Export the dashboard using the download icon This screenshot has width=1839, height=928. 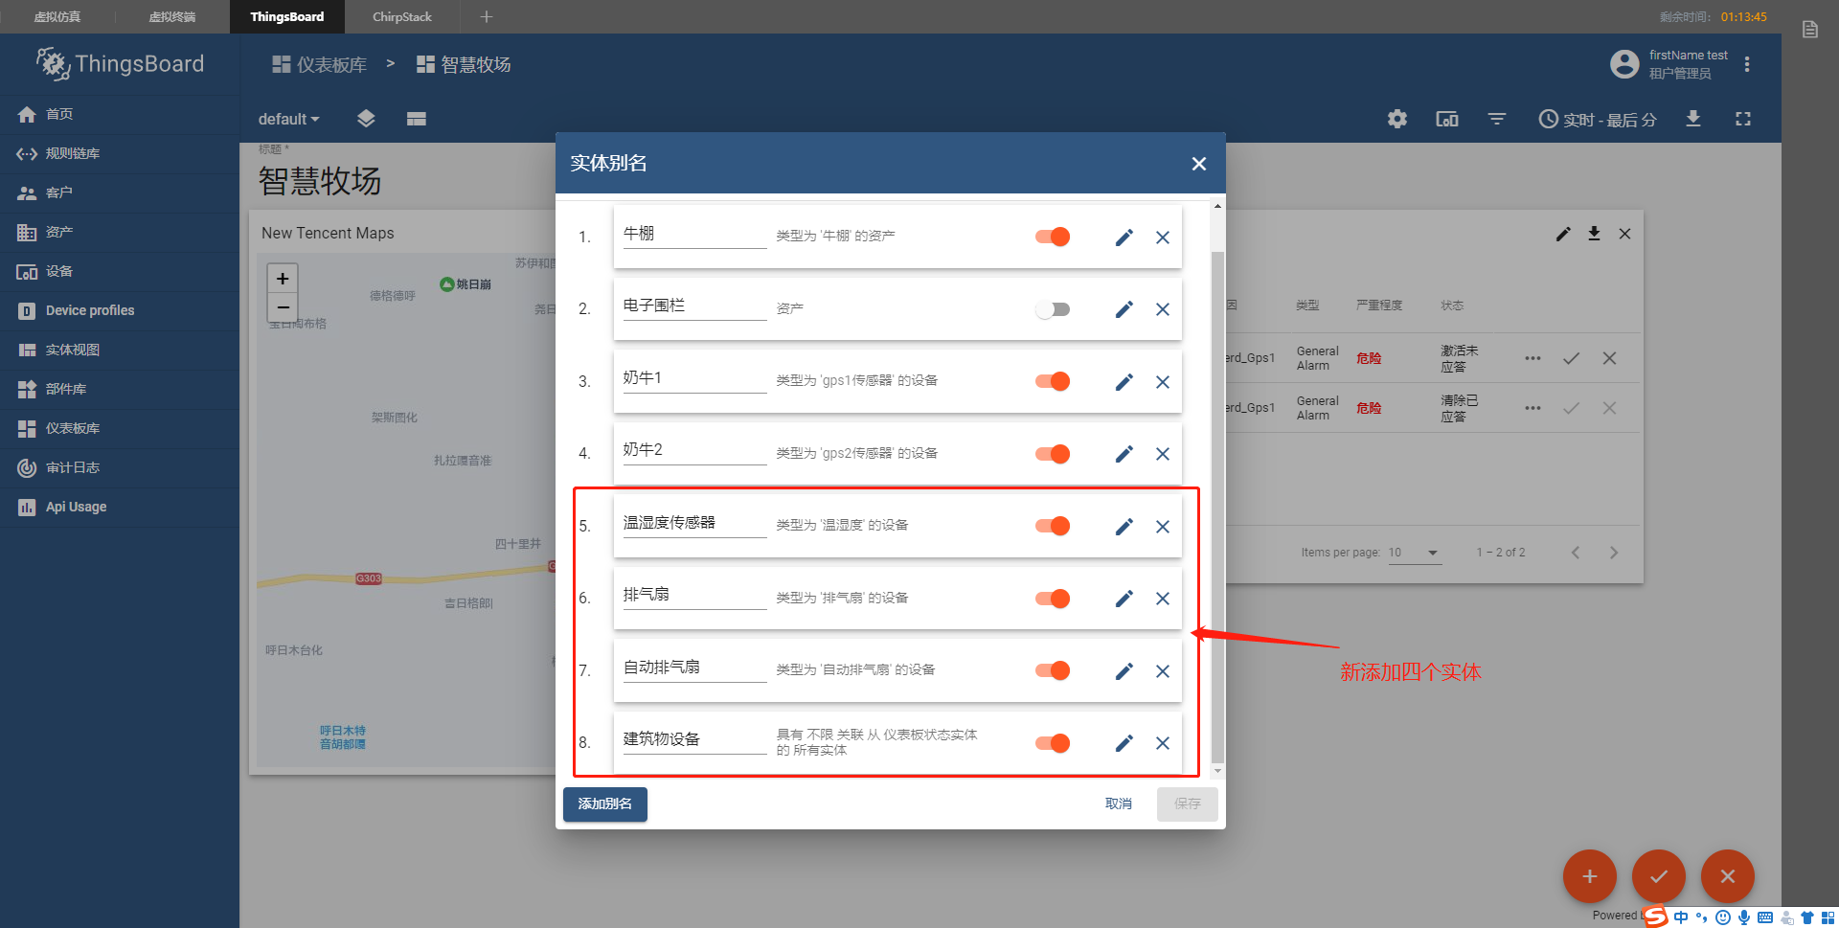click(1693, 119)
